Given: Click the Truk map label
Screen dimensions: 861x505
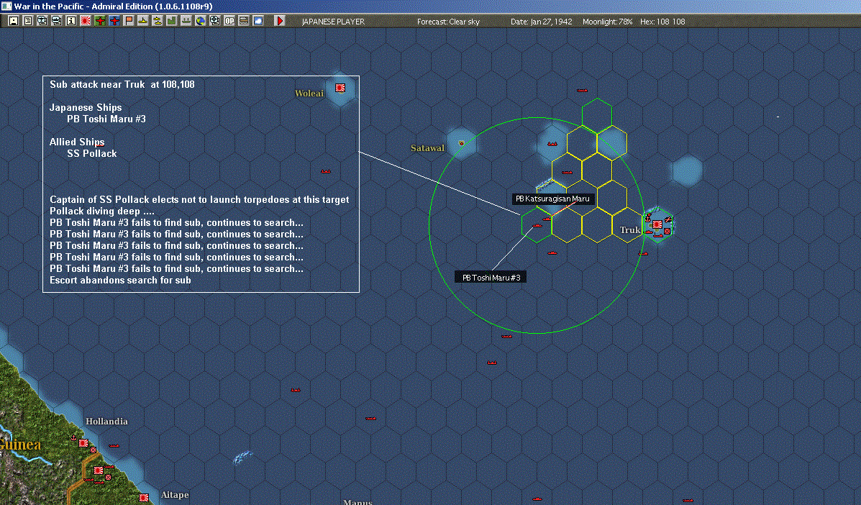Looking at the screenshot, I should pos(630,230).
